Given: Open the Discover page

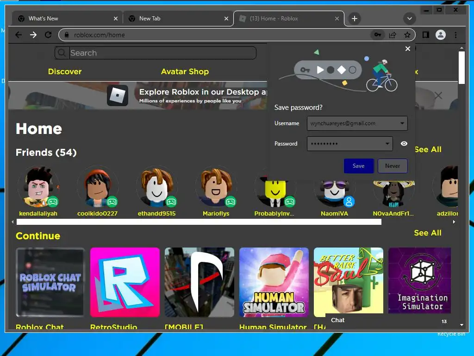Looking at the screenshot, I should click(65, 71).
